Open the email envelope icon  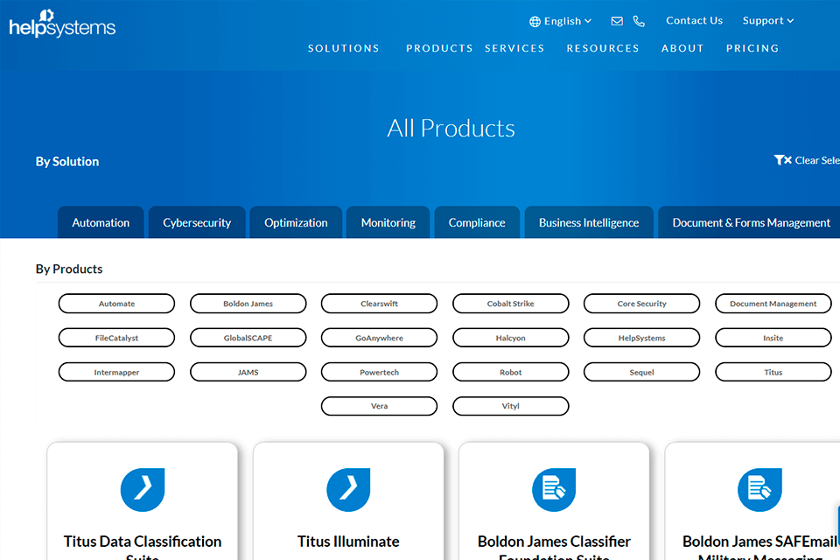[617, 21]
